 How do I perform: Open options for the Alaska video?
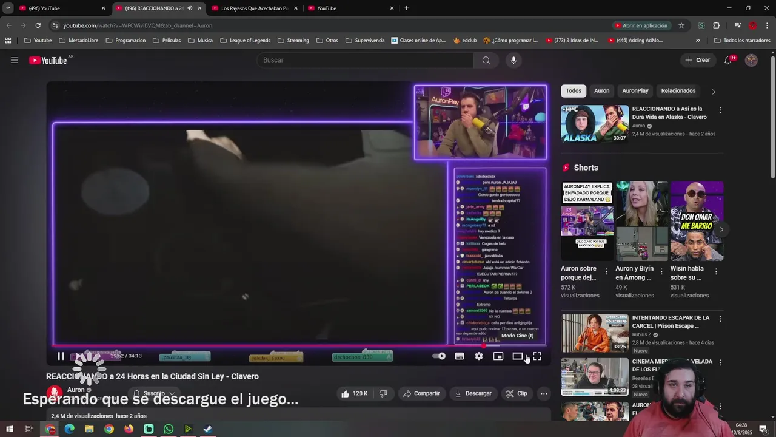coord(720,110)
